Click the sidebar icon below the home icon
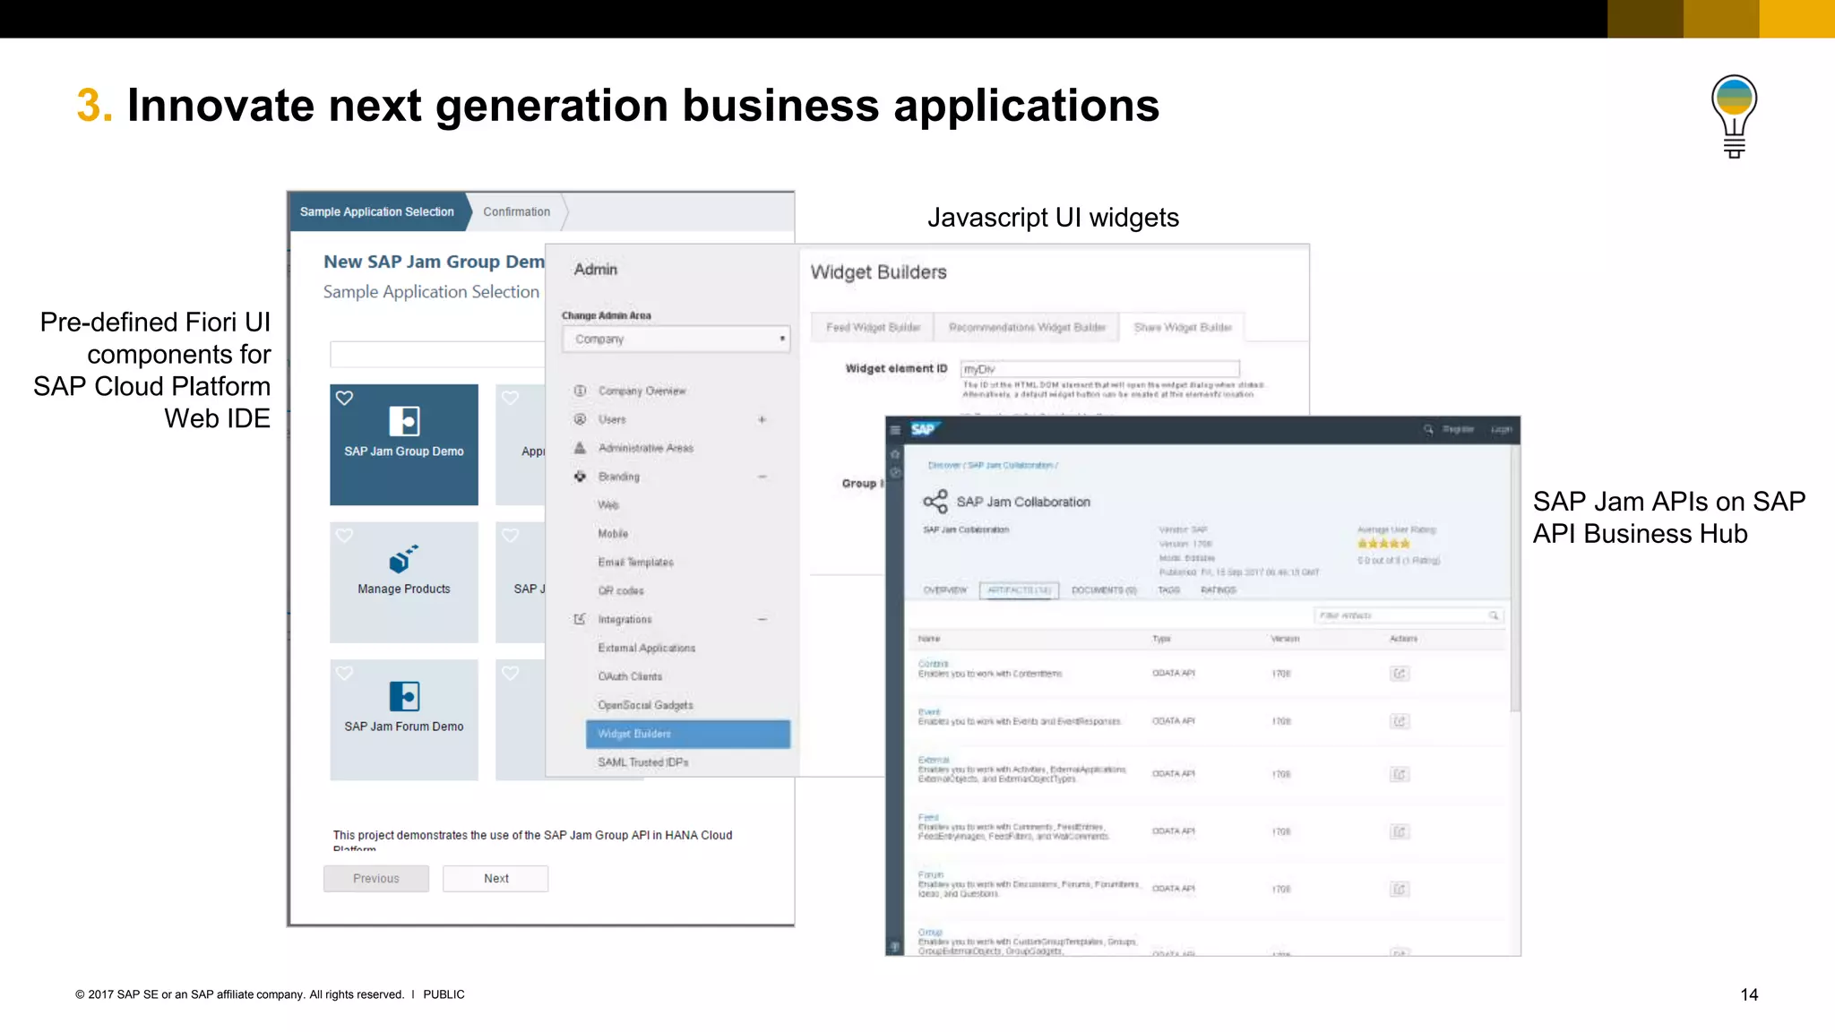The width and height of the screenshot is (1835, 1032). click(x=894, y=472)
